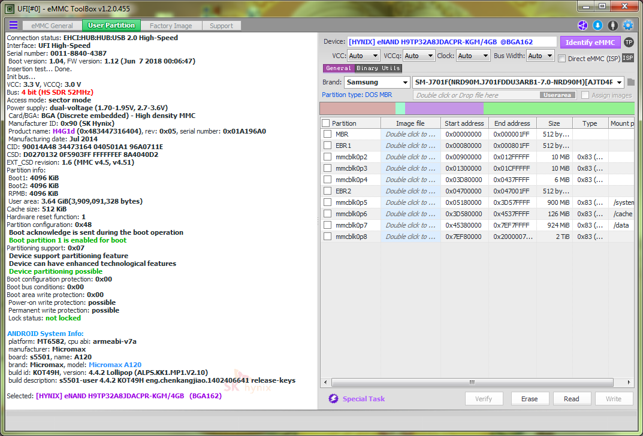Click the purple globe network icon
This screenshot has height=436, width=643.
click(582, 25)
